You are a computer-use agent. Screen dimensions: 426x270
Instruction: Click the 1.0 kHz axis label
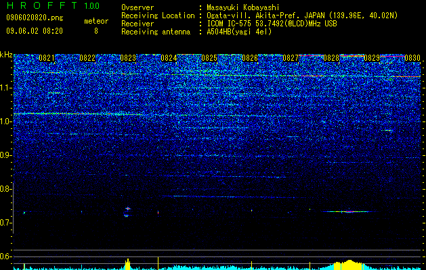[5, 122]
